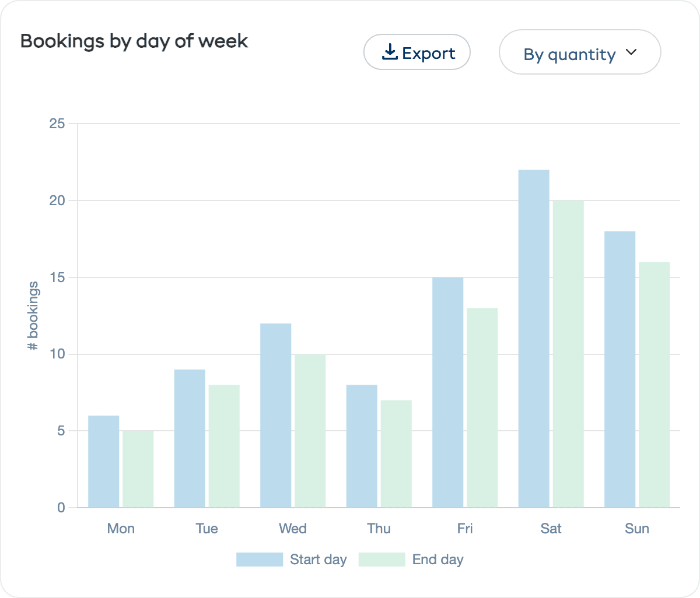This screenshot has height=598, width=700.
Task: Click the Monday Start day bar
Action: coord(104,460)
